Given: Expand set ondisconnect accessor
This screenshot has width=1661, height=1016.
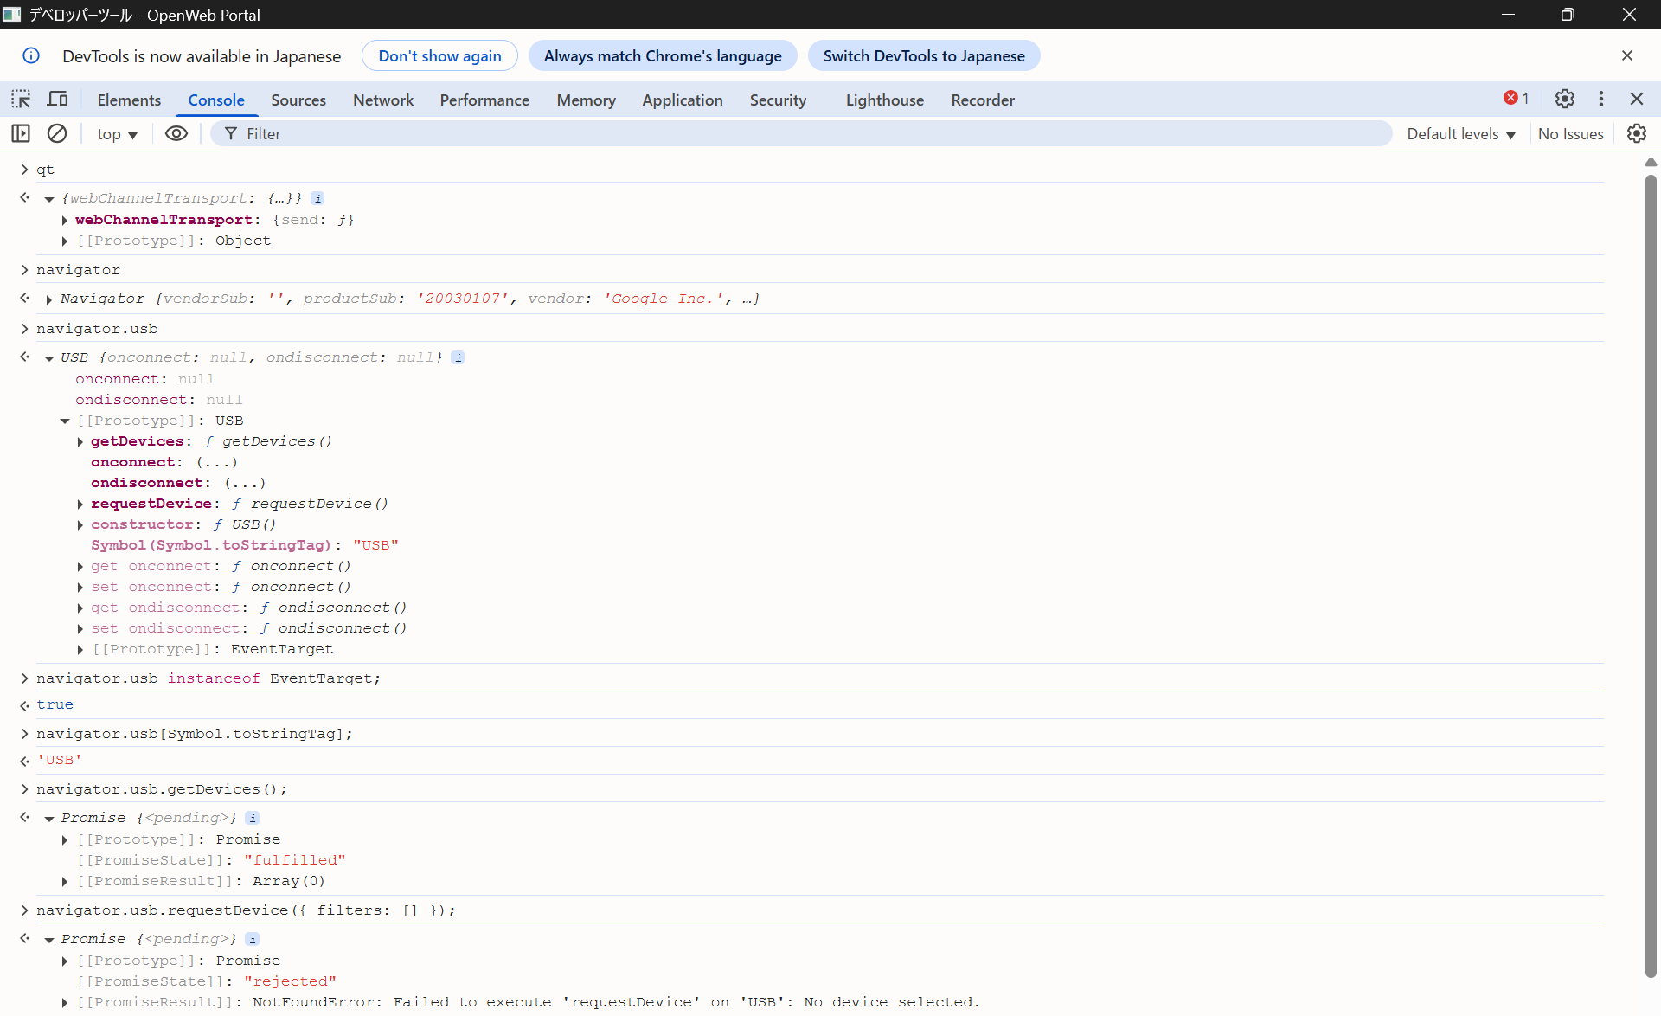Looking at the screenshot, I should [x=80, y=628].
